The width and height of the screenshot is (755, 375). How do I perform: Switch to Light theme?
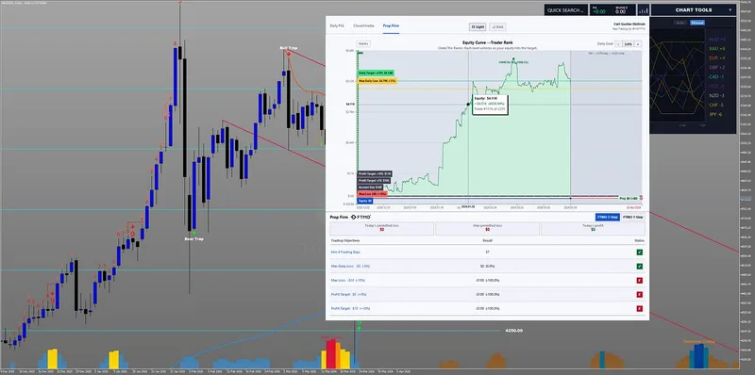coord(478,27)
